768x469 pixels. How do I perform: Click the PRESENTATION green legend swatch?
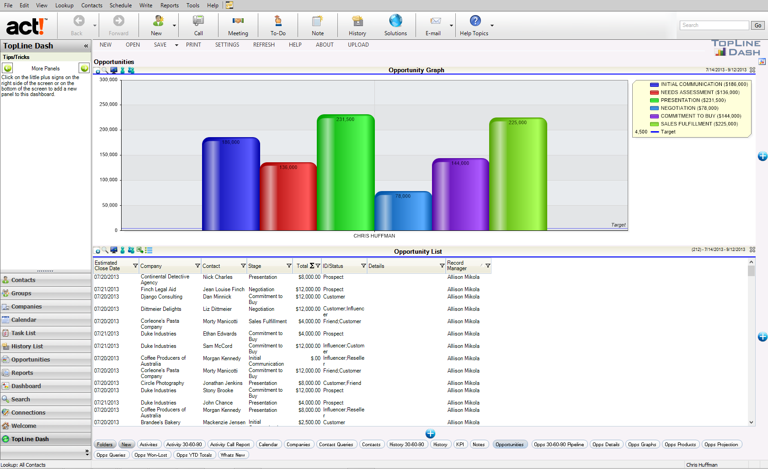[x=654, y=100]
